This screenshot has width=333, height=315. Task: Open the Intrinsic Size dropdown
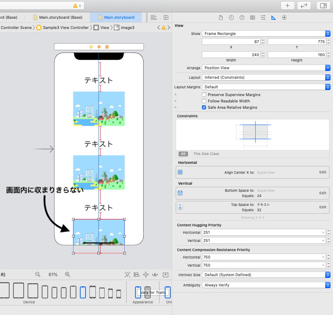coord(266,275)
